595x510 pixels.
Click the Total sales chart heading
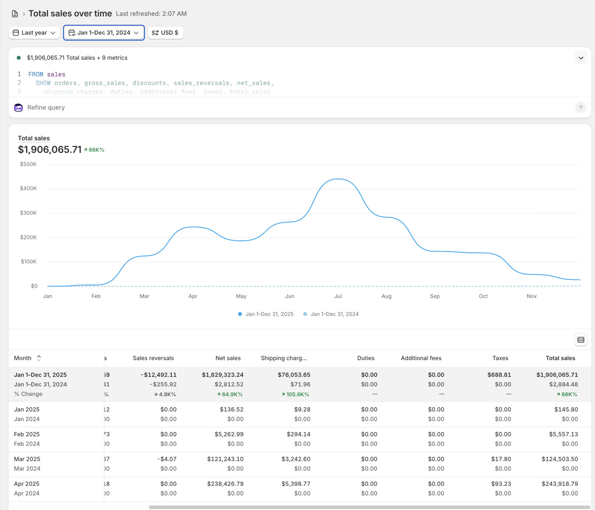pyautogui.click(x=34, y=138)
